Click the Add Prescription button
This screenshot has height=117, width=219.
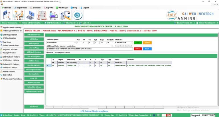[34, 57]
